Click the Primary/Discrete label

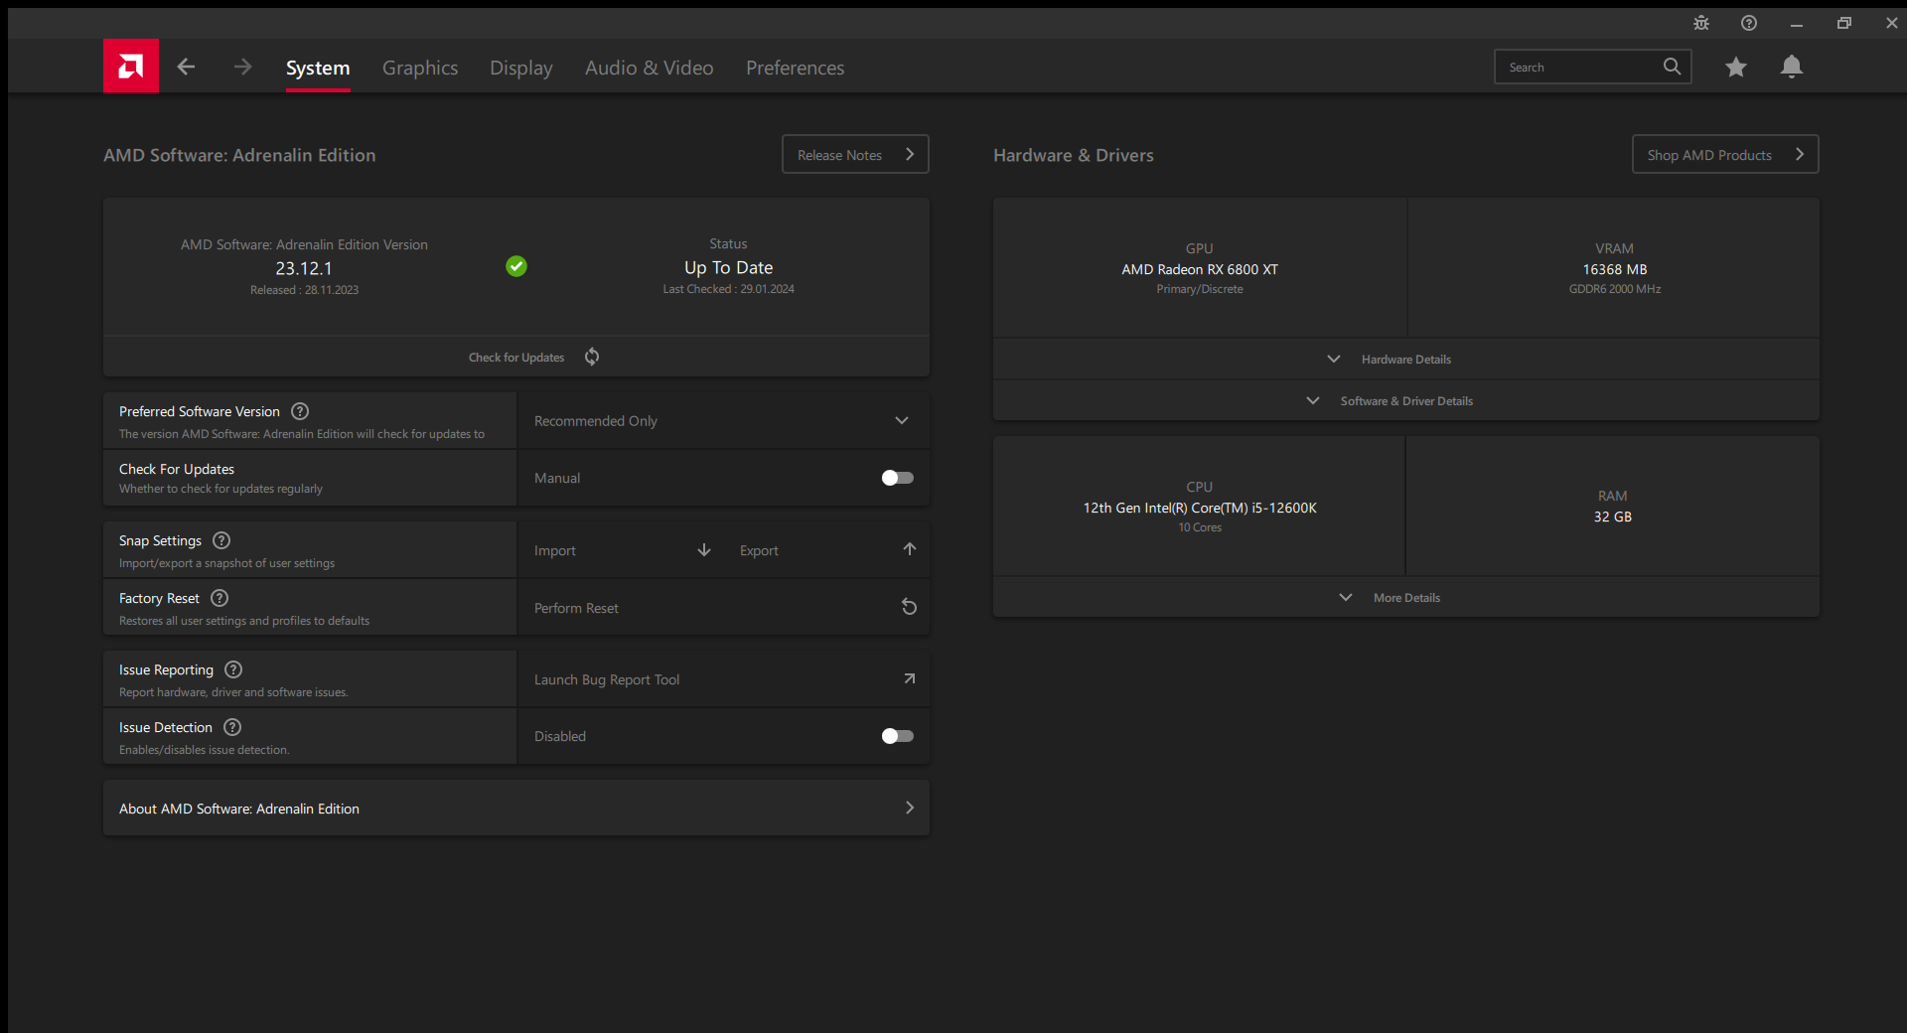pyautogui.click(x=1200, y=289)
